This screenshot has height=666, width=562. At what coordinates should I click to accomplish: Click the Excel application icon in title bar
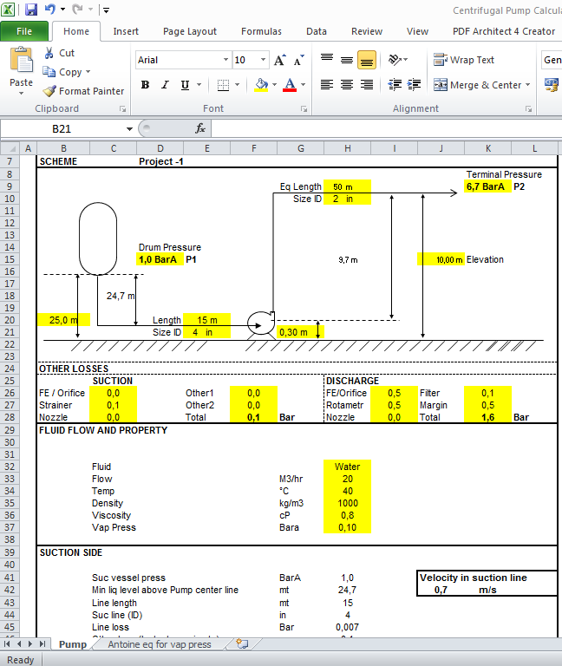coord(8,10)
